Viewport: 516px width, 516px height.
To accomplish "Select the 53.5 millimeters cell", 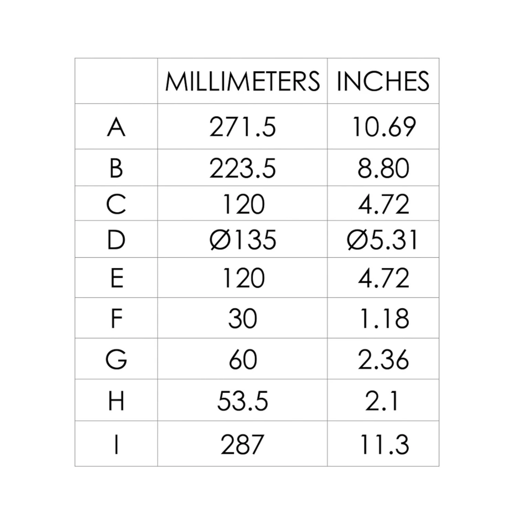I will pyautogui.click(x=243, y=401).
